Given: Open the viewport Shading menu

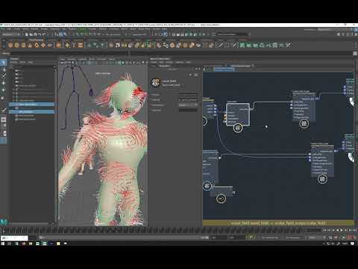Looking at the screenshot, I should tap(72, 59).
